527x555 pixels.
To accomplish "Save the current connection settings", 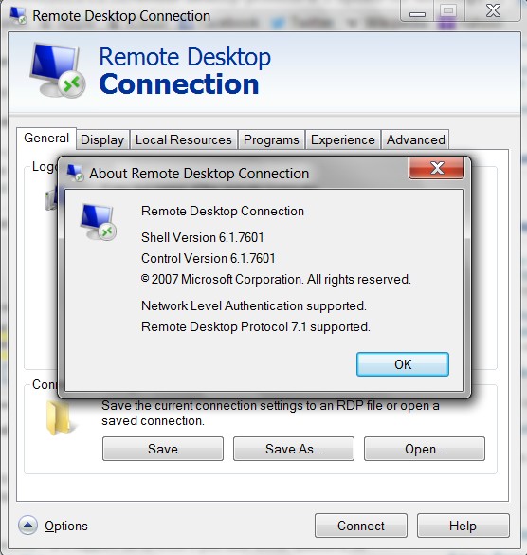I will click(x=163, y=449).
